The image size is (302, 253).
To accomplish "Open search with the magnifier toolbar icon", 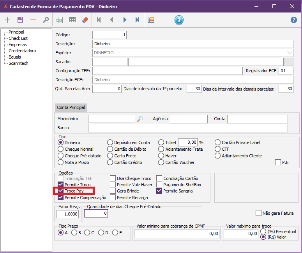I will [46, 20].
